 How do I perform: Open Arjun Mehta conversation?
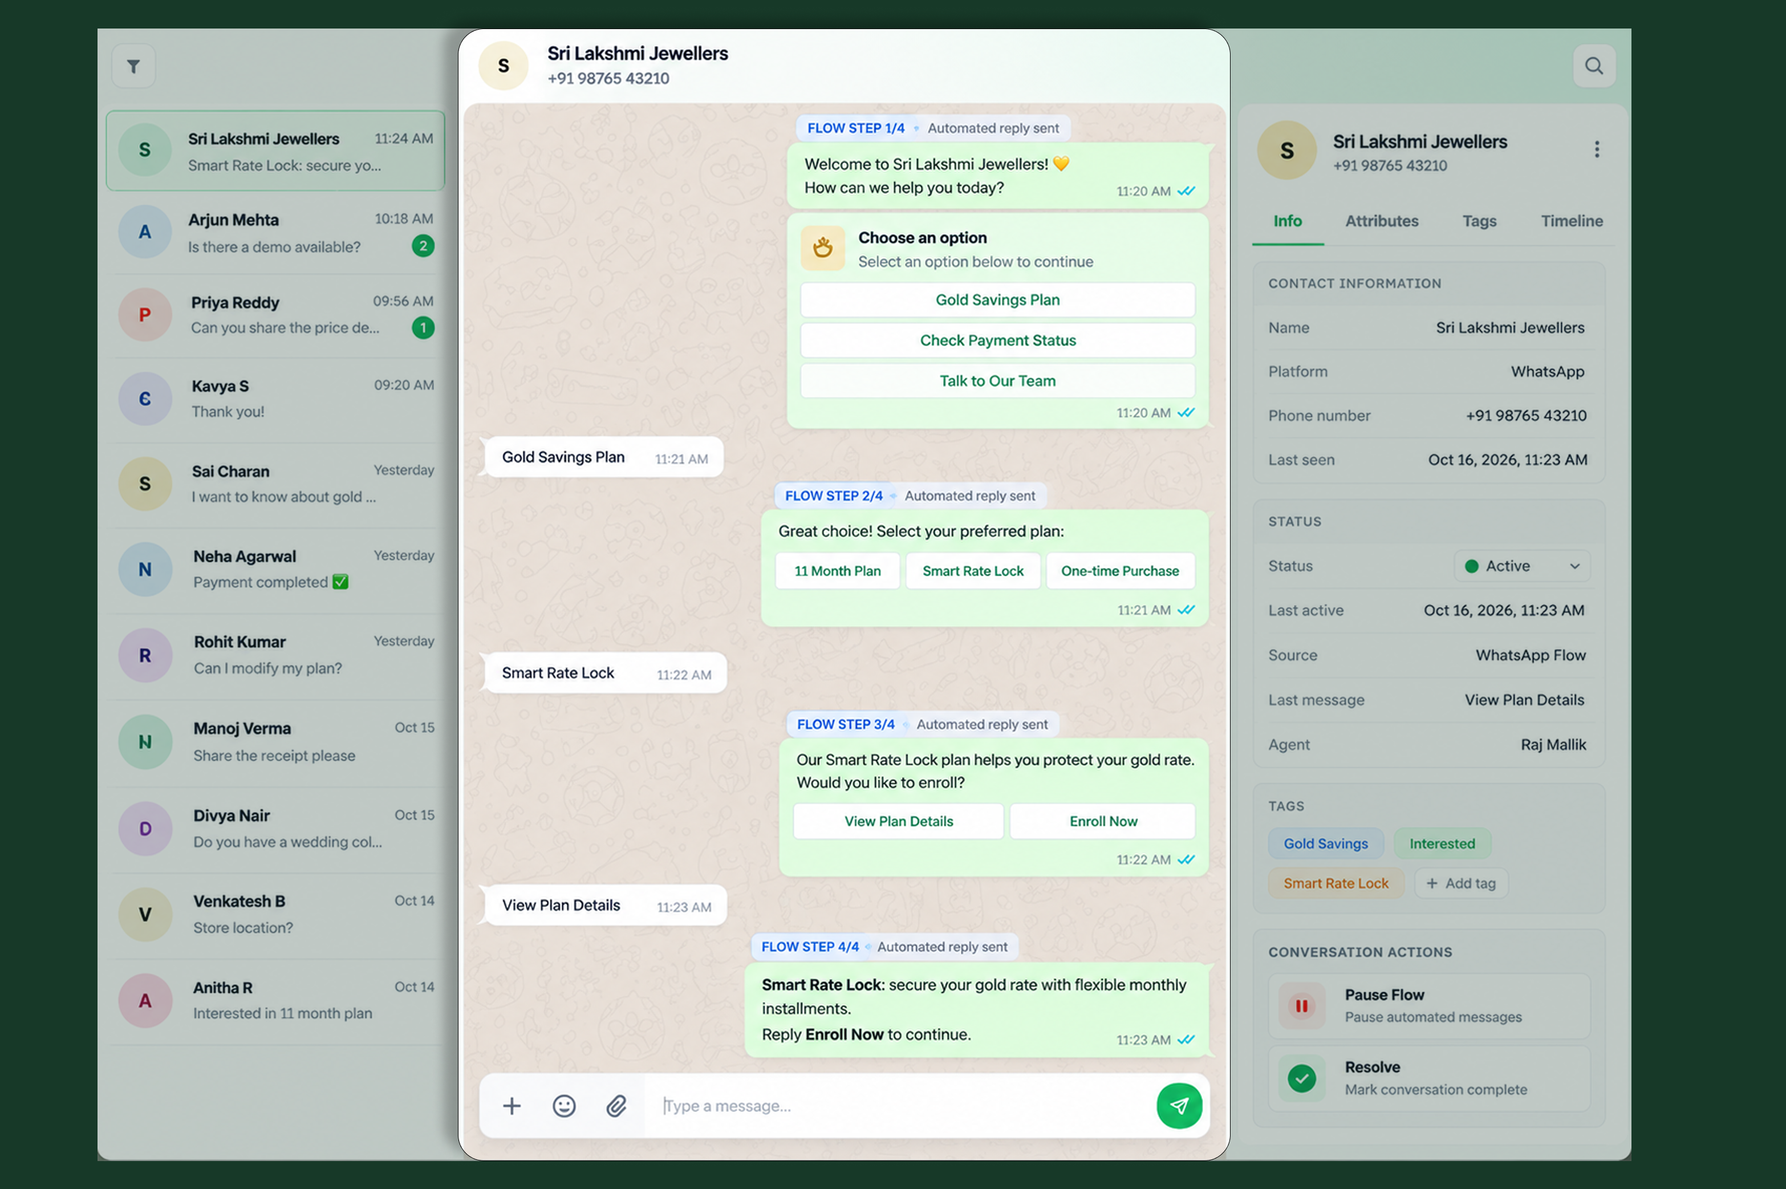point(276,232)
